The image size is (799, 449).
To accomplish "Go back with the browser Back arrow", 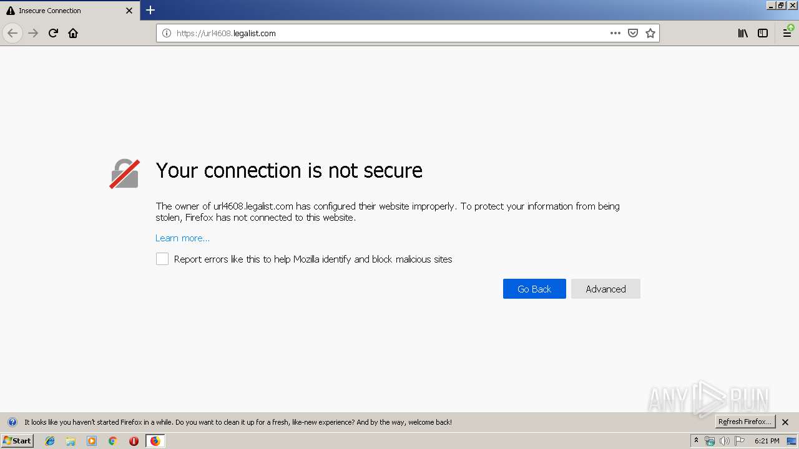I will [12, 33].
